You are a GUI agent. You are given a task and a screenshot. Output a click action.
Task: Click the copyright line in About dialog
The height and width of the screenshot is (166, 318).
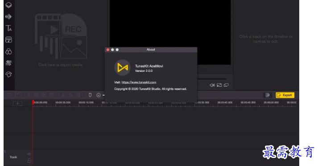pos(150,89)
